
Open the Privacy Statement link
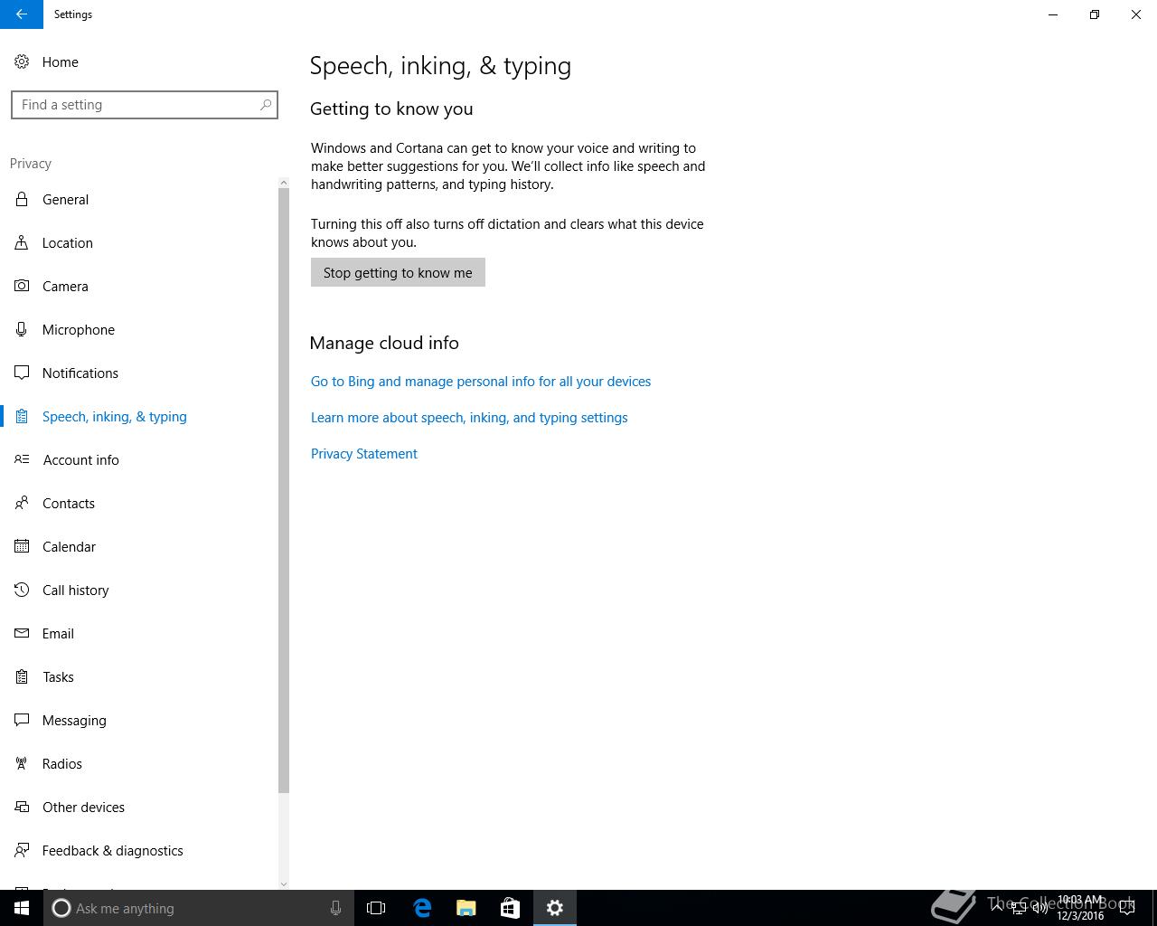coord(364,454)
